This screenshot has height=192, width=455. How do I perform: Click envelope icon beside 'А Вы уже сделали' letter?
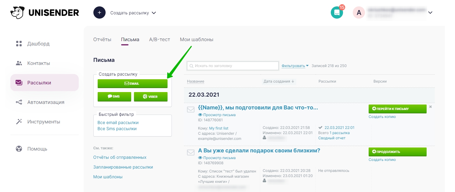[x=191, y=152]
